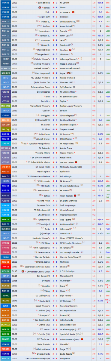The image size is (111, 361).
Task: Click the KR Reykjavik team name
Action: click(x=44, y=181)
